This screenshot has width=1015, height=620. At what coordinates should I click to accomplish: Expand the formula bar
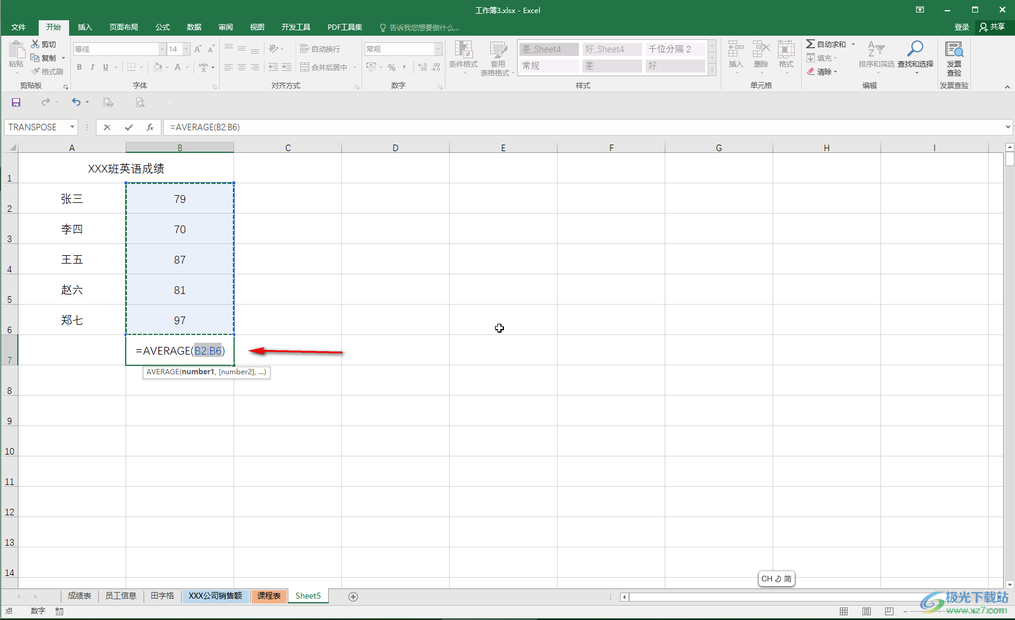(x=1008, y=127)
